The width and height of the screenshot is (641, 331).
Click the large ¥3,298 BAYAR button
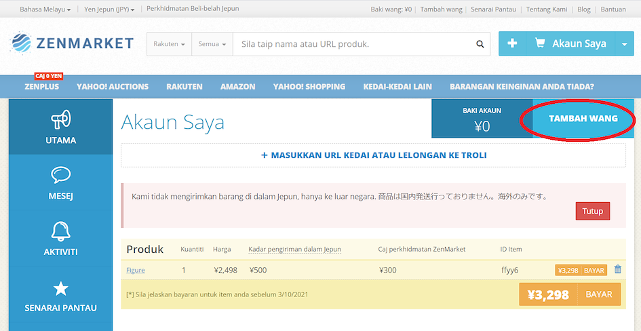pyautogui.click(x=570, y=294)
